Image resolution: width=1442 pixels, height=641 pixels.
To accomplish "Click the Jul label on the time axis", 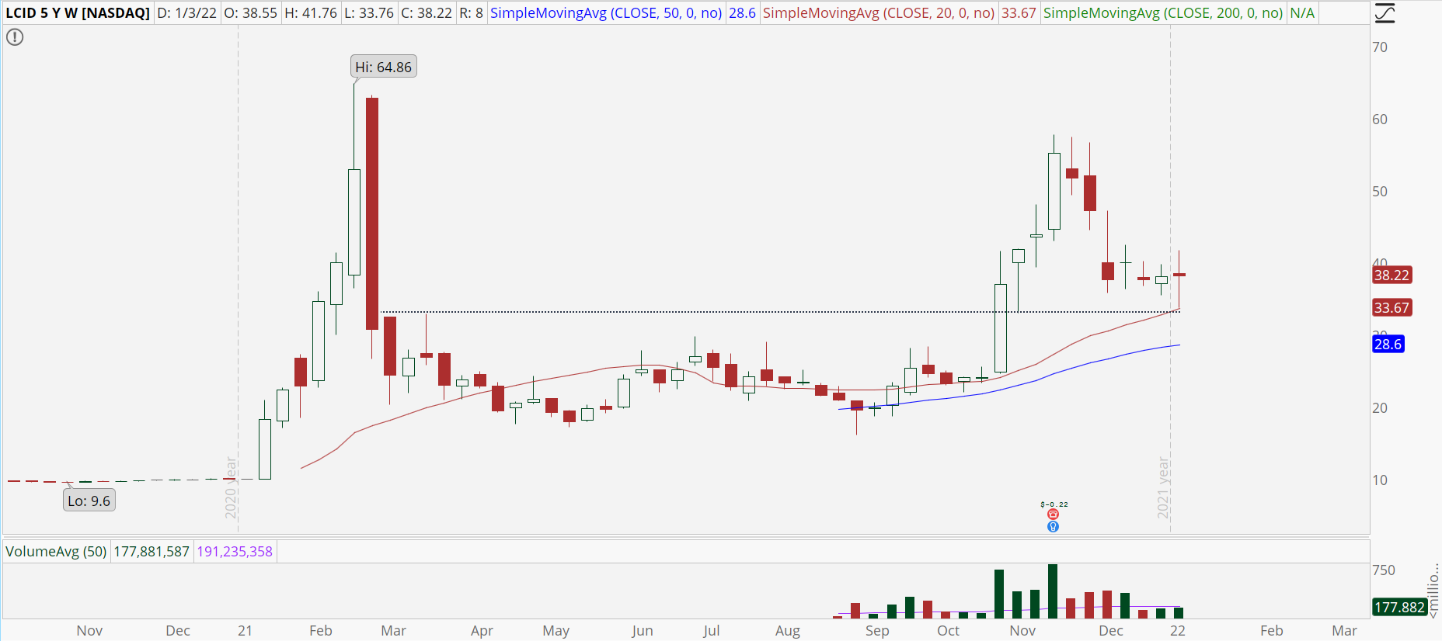I will (712, 631).
